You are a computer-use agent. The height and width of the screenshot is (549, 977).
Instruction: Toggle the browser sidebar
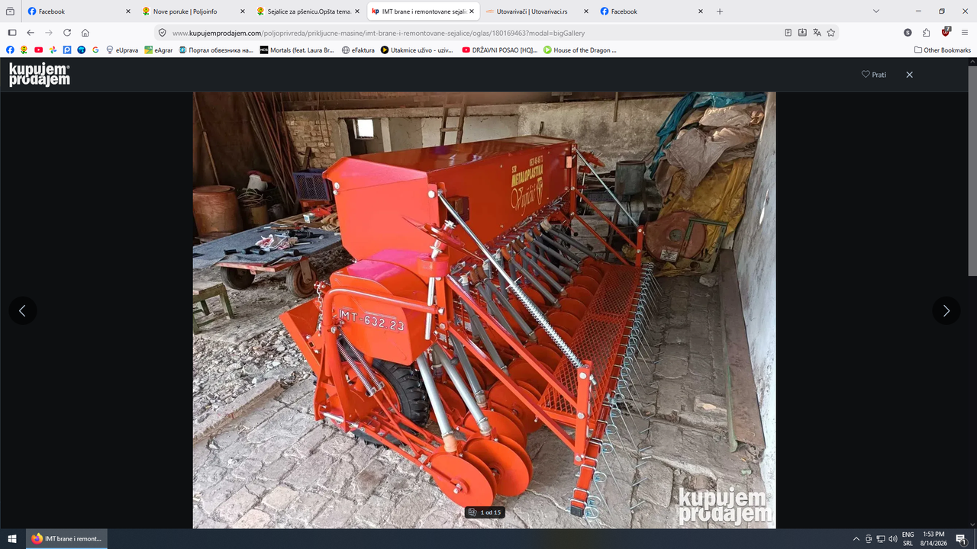(11, 33)
